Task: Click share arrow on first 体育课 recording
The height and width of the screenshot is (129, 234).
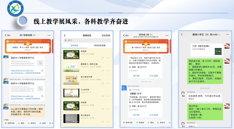Action: 103,57
